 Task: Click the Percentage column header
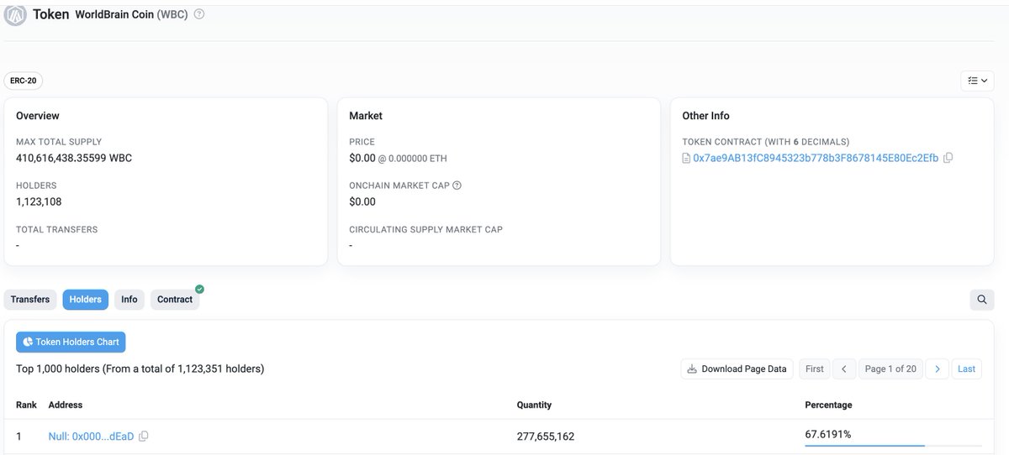tap(828, 405)
